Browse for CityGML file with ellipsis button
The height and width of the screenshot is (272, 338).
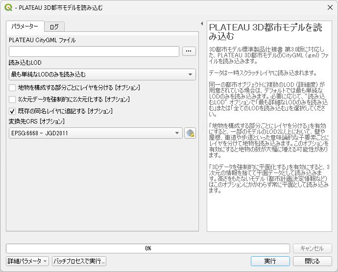pos(189,51)
